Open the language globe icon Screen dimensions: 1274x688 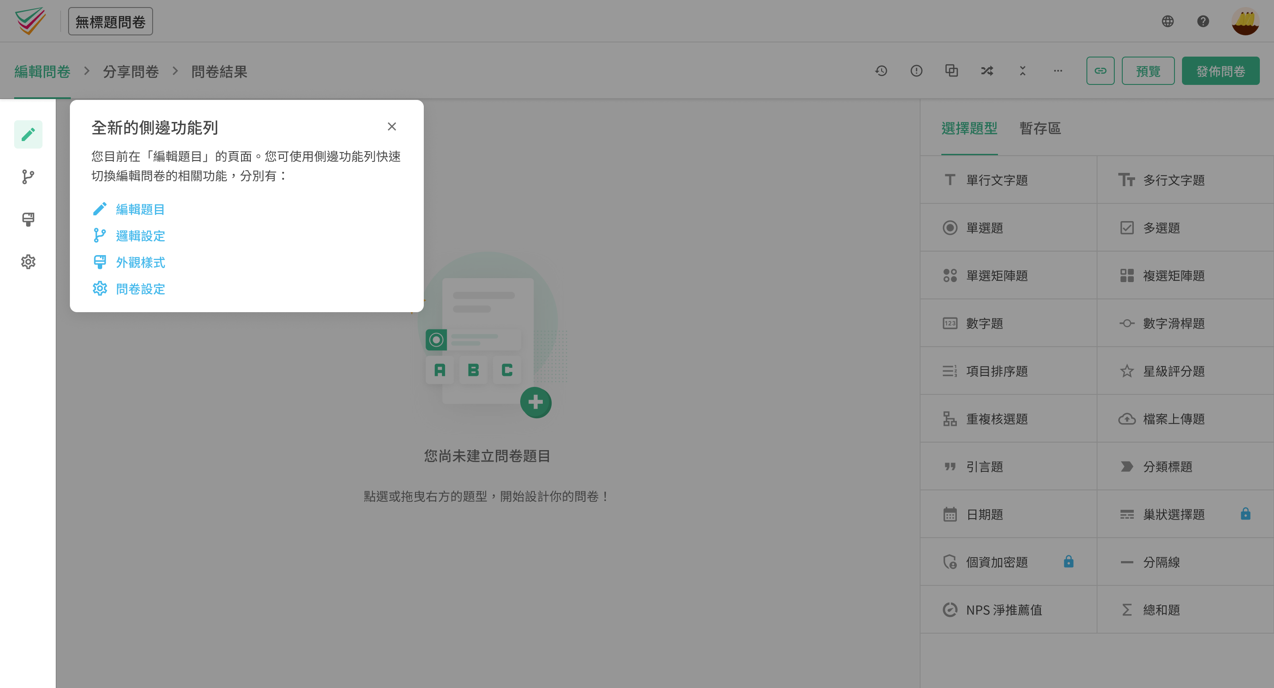tap(1168, 21)
